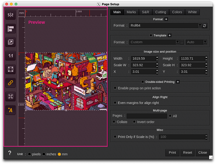Screen dimensions: 216x164
Task: Click the print scale percent field
Action: pyautogui.click(x=182, y=137)
